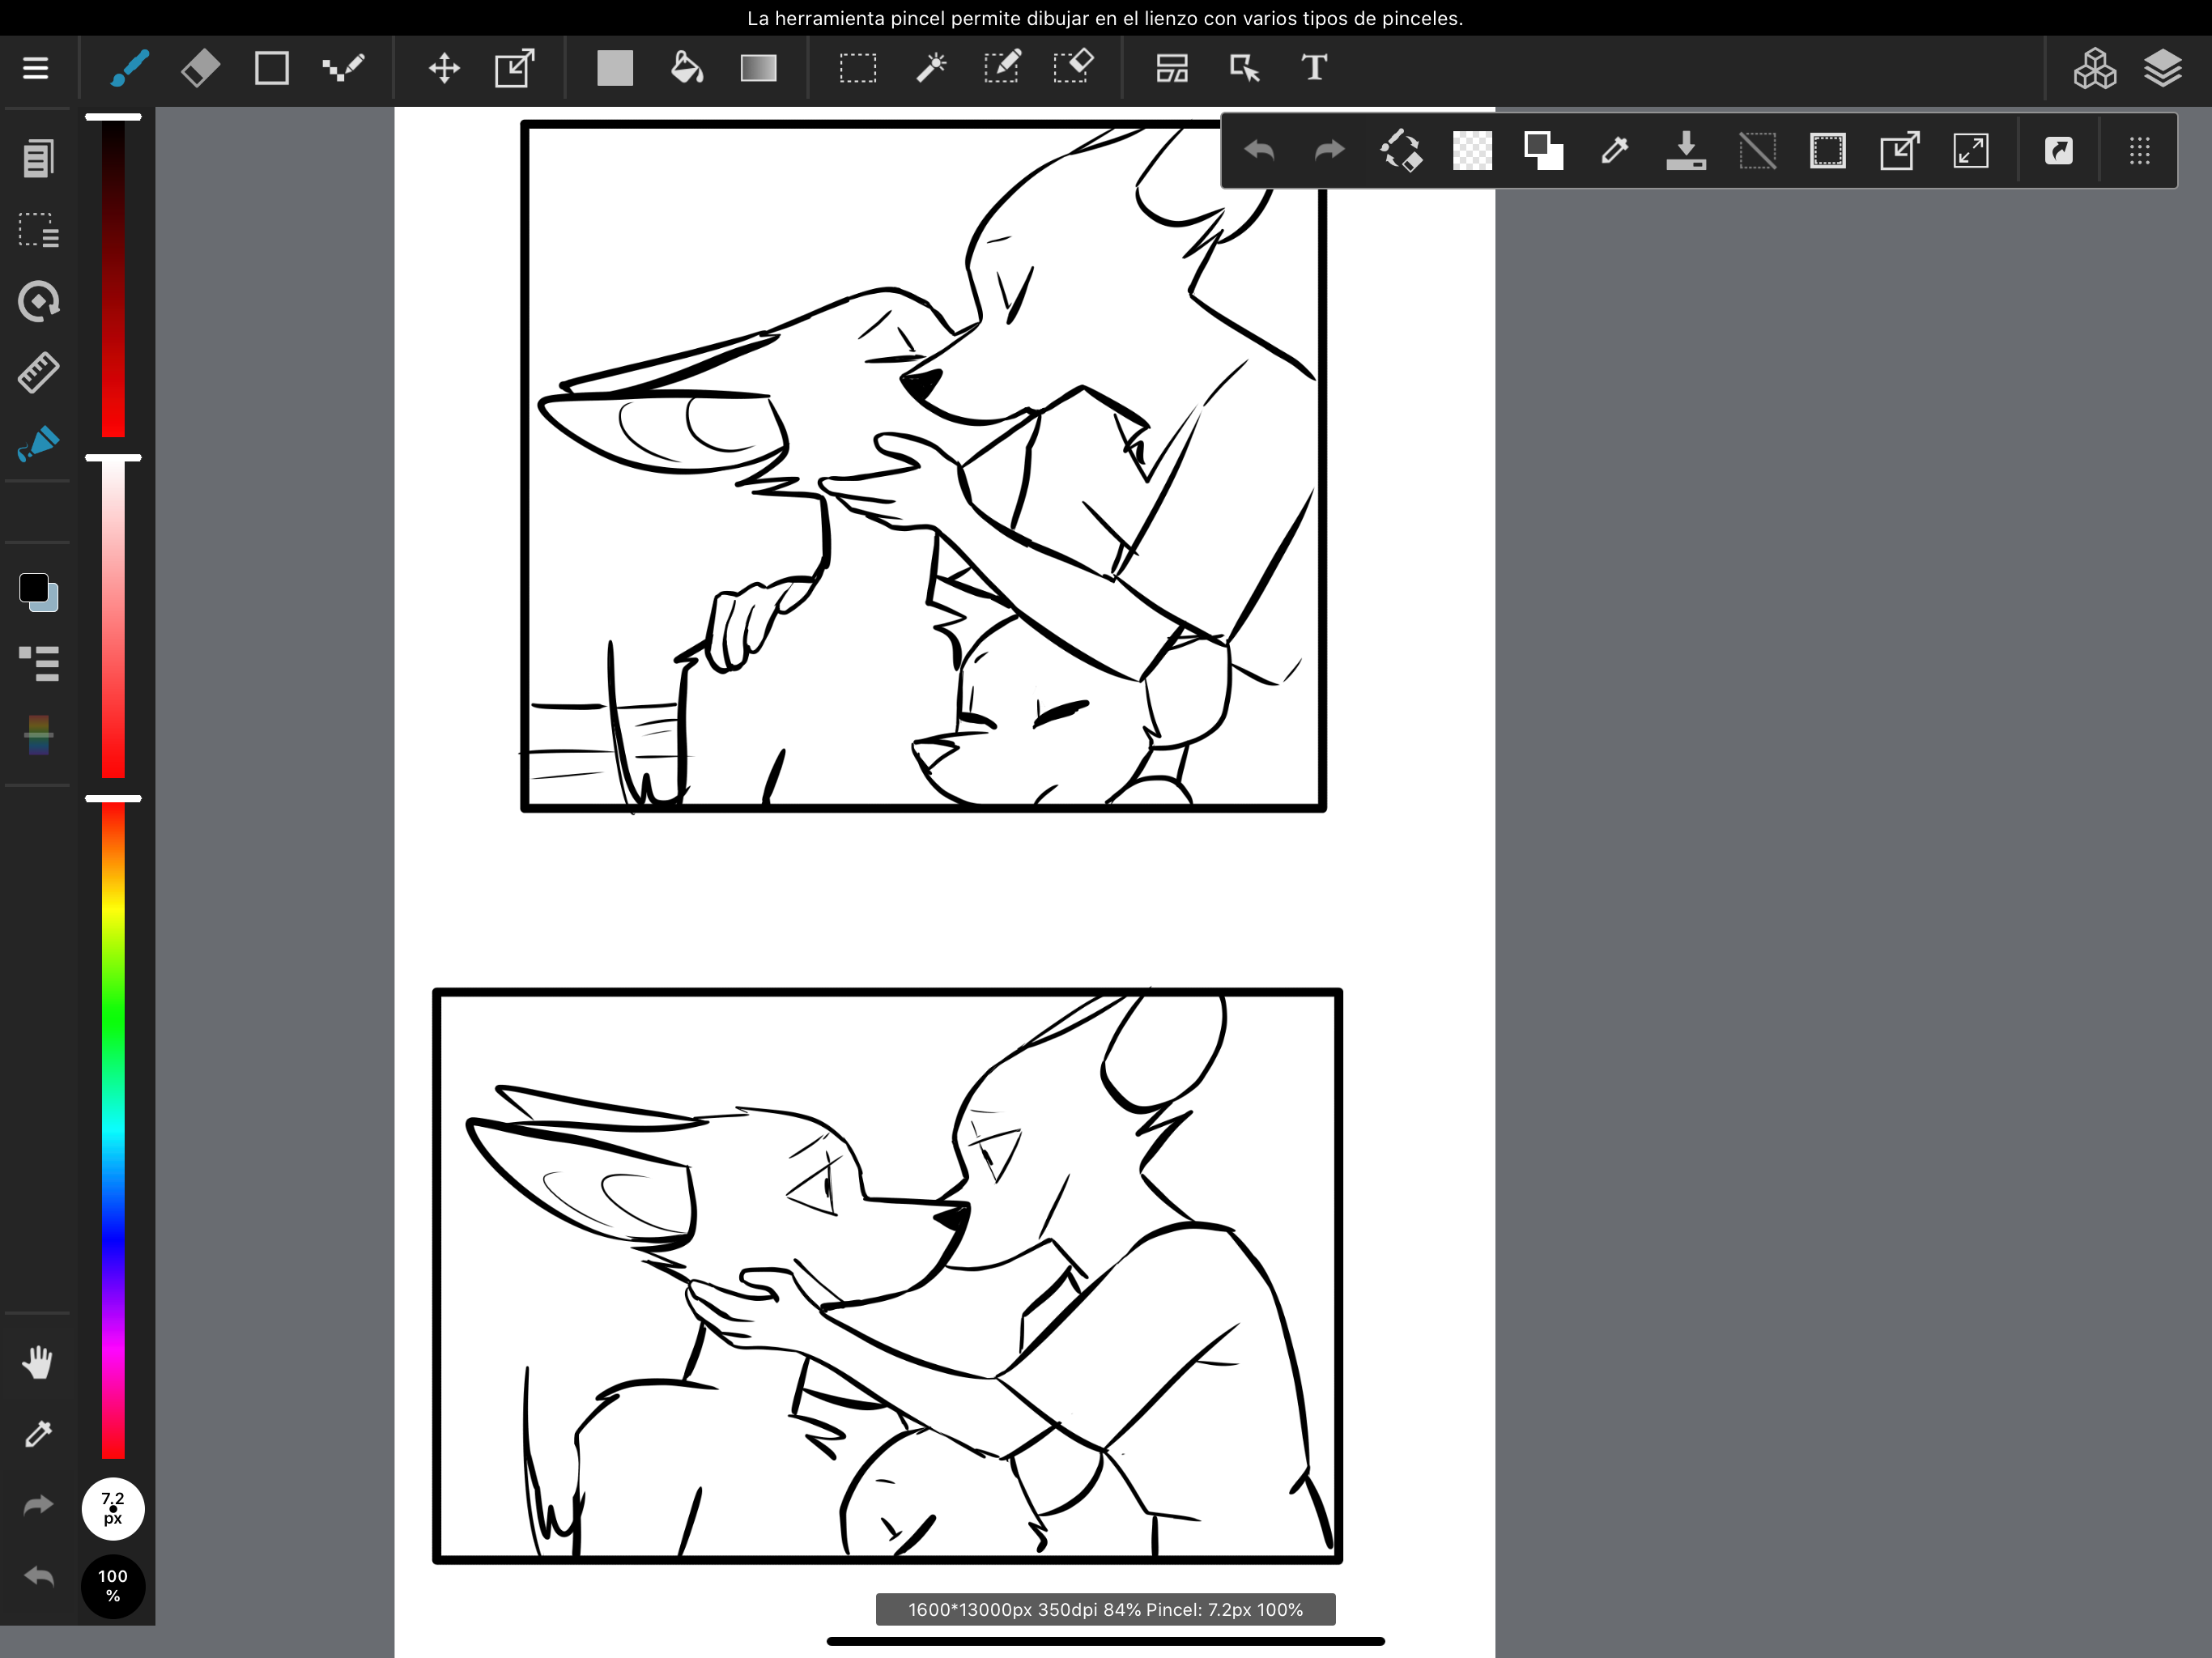The width and height of the screenshot is (2212, 1658).
Task: Click the rainbow hue slider bar
Action: tap(113, 1130)
